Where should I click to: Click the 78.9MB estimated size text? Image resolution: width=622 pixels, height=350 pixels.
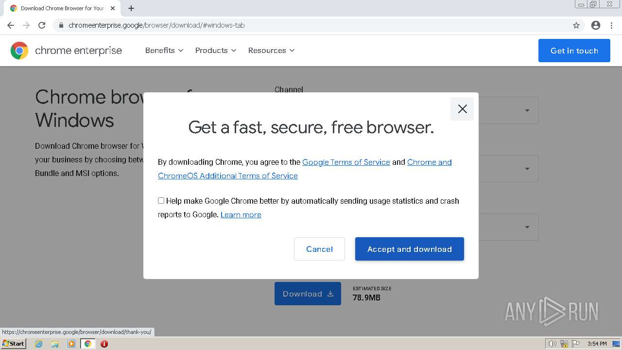[366, 297]
